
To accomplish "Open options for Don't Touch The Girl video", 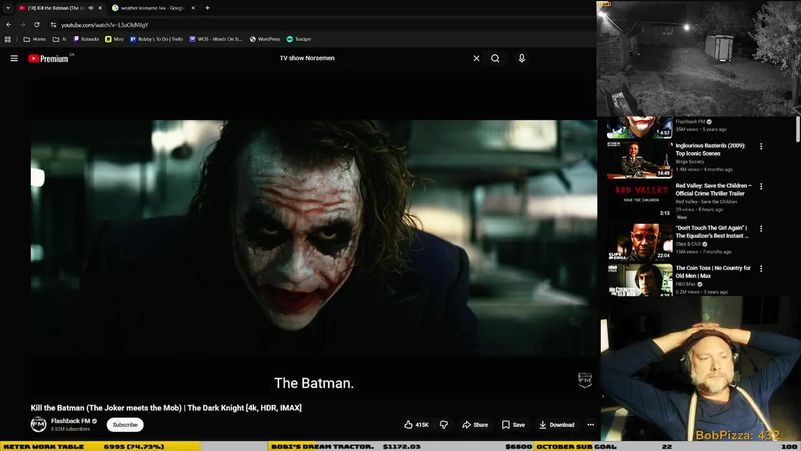I will [x=761, y=229].
